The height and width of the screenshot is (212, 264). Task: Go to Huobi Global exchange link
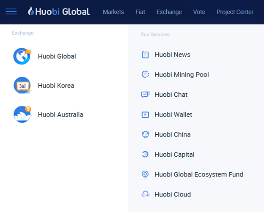pyautogui.click(x=57, y=56)
